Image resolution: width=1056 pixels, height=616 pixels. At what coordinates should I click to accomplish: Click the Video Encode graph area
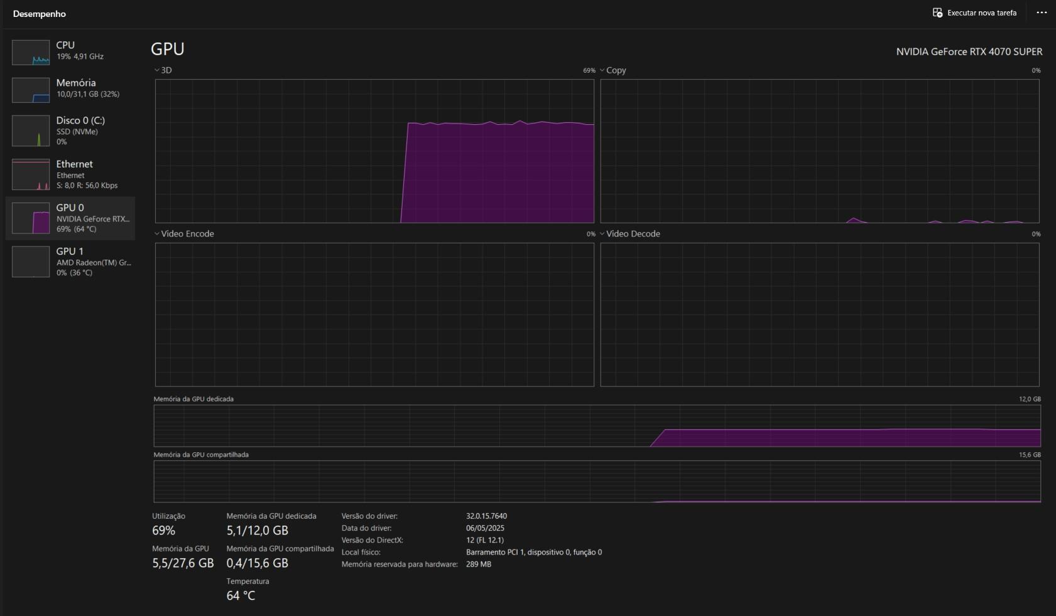(374, 315)
